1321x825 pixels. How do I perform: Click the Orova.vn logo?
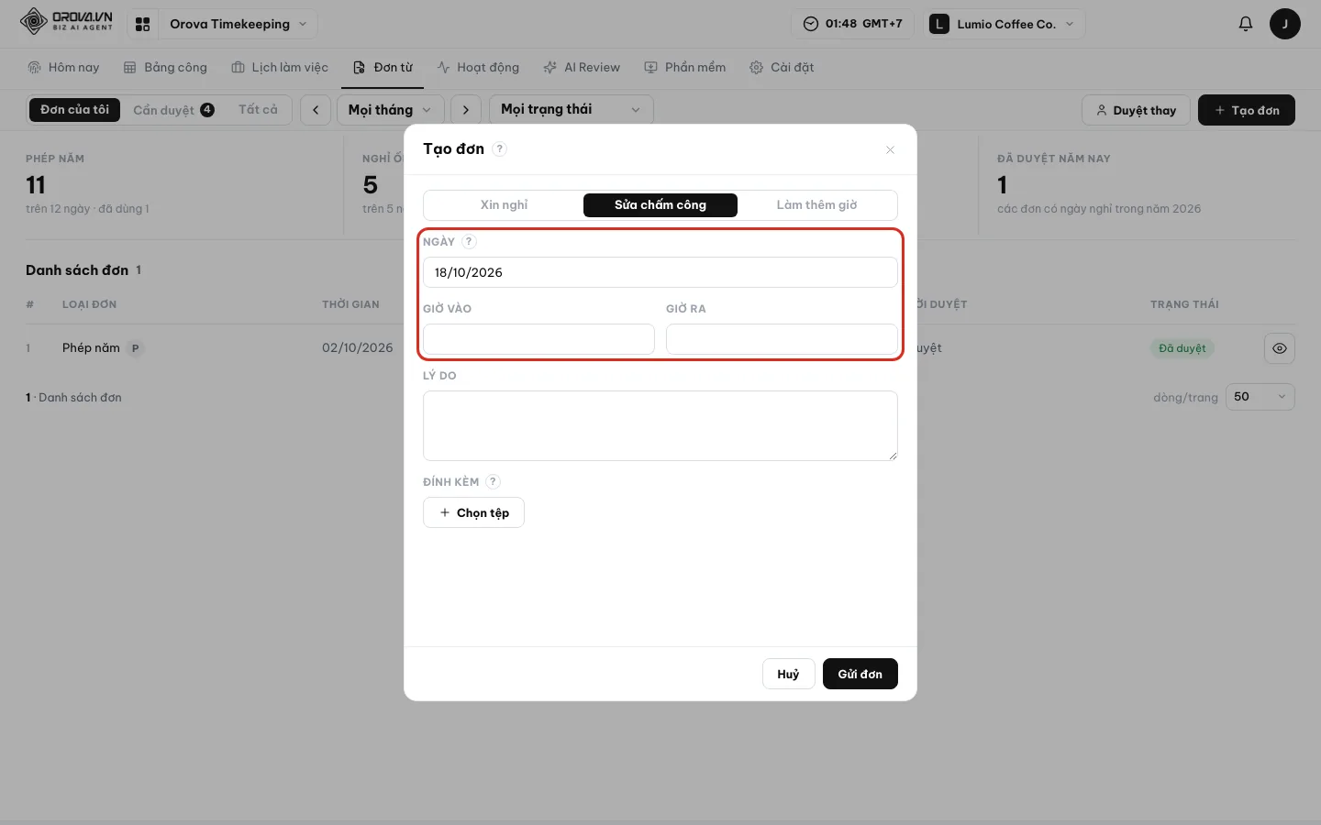coord(66,21)
